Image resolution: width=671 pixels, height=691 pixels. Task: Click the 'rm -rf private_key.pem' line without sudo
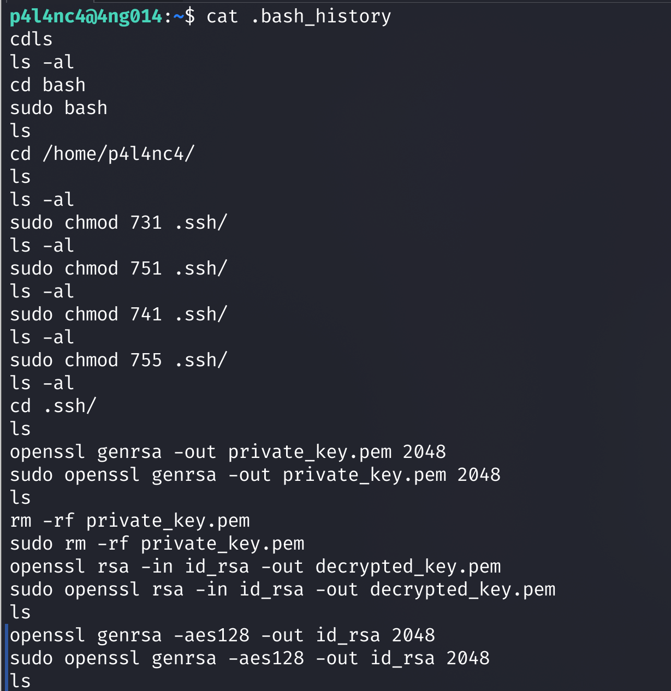(x=129, y=521)
